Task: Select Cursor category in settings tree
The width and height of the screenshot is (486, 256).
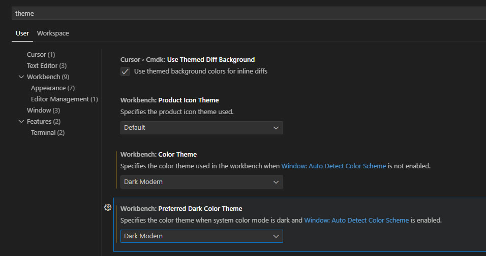Action: 41,55
